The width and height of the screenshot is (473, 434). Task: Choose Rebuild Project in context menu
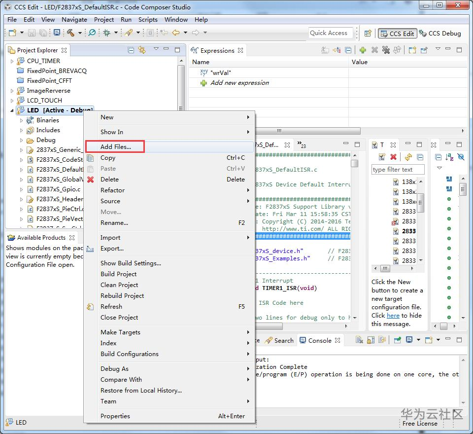click(x=122, y=295)
